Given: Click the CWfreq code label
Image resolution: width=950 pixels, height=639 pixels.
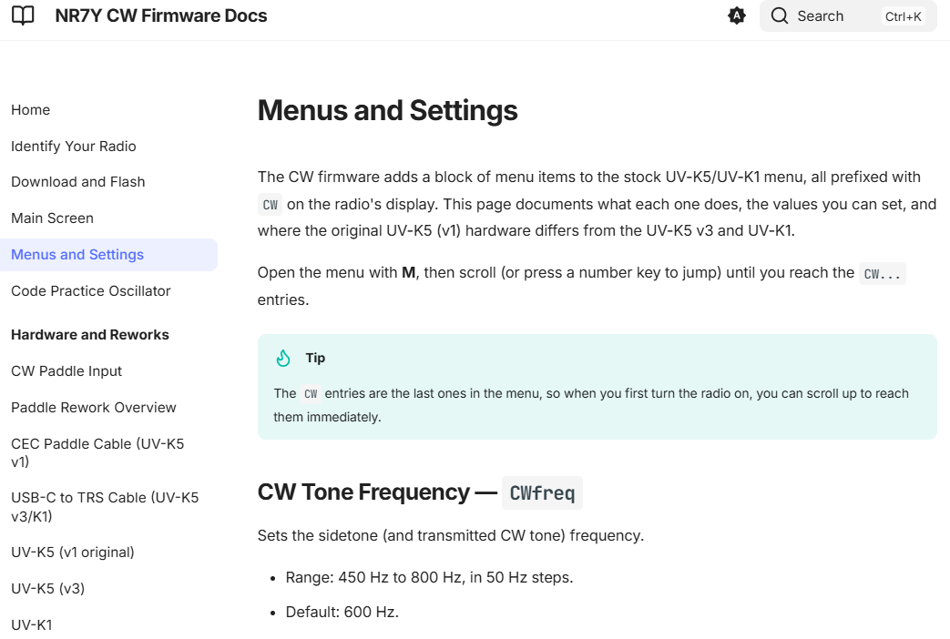Looking at the screenshot, I should tap(542, 493).
